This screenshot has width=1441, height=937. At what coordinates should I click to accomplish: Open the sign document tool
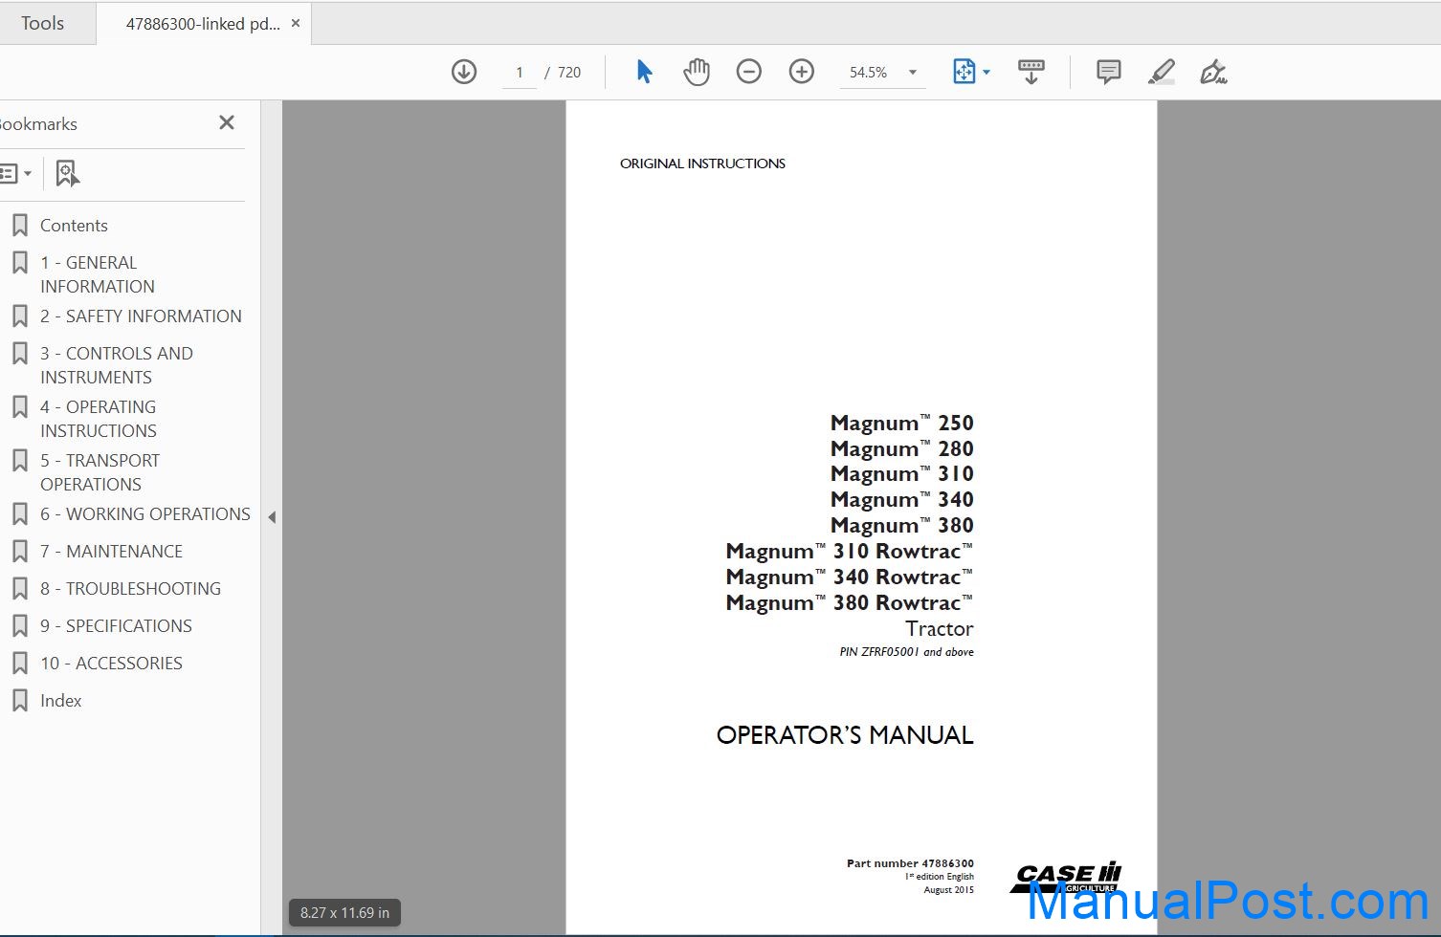click(1213, 72)
